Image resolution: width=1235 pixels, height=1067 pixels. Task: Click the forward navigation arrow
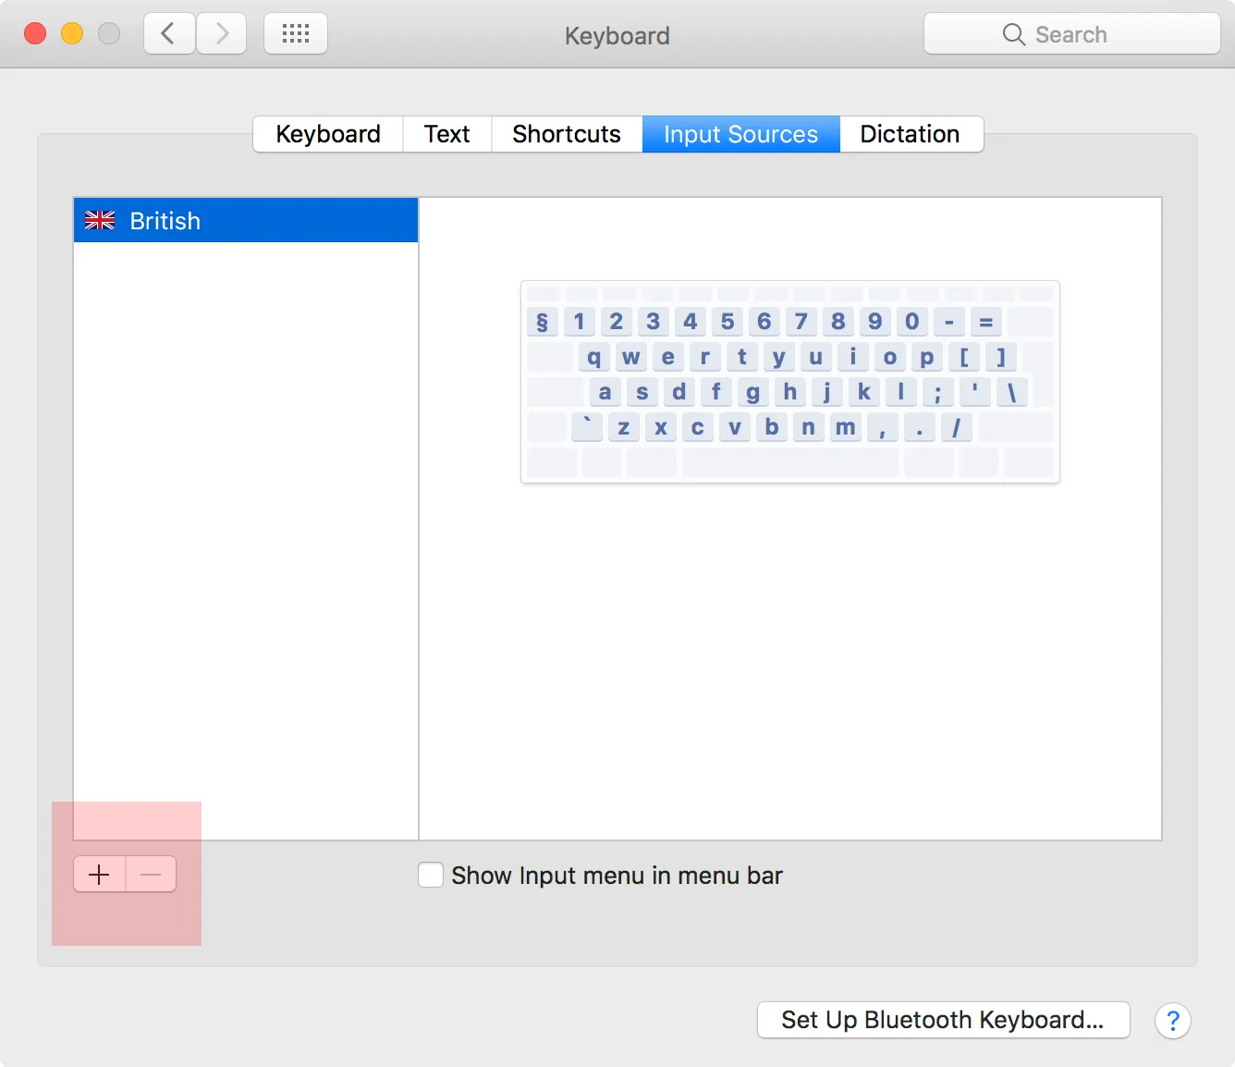[x=221, y=33]
